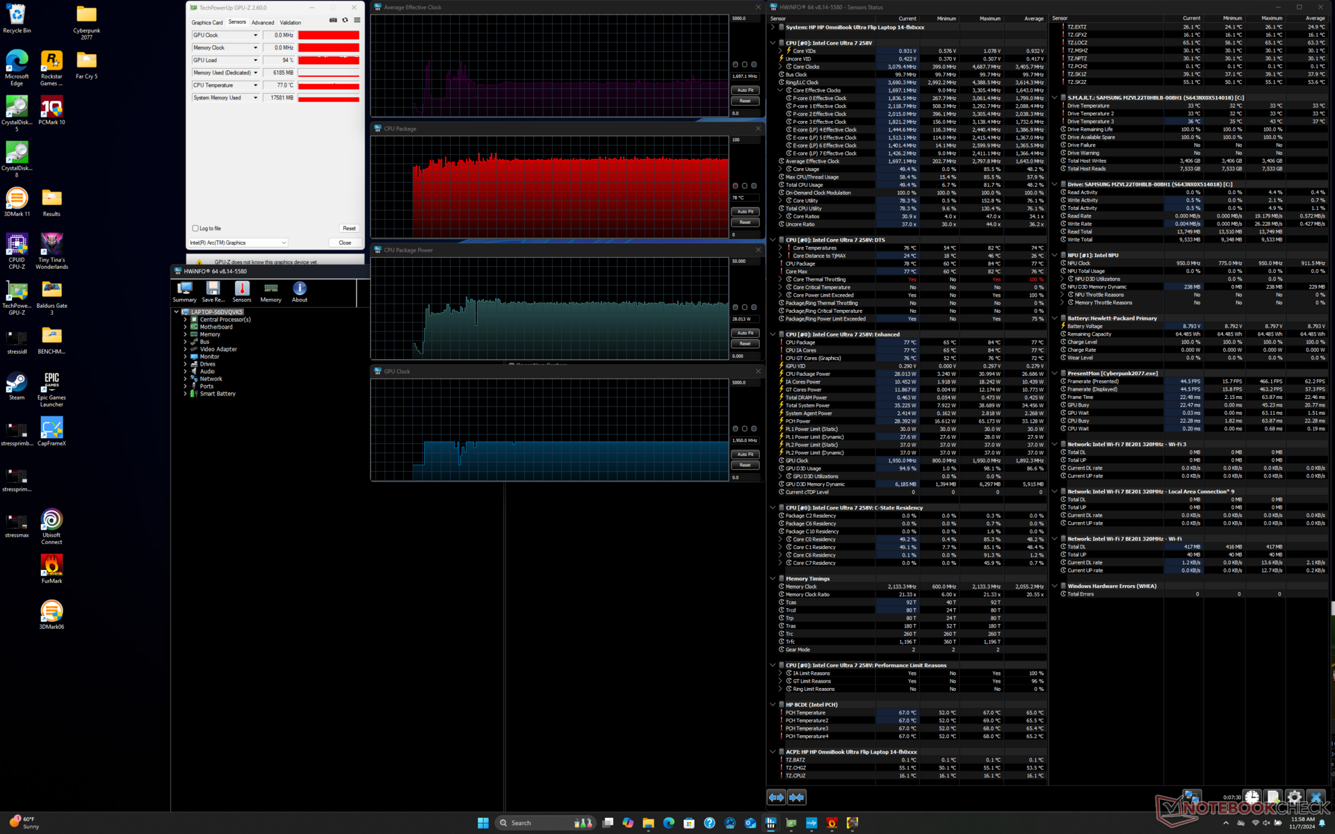The image size is (1335, 834).
Task: Collapse the Memory Timings sensor section
Action: (772, 578)
